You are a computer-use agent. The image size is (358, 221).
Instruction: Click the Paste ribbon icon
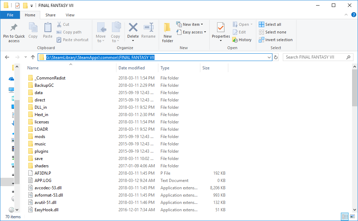point(48,28)
